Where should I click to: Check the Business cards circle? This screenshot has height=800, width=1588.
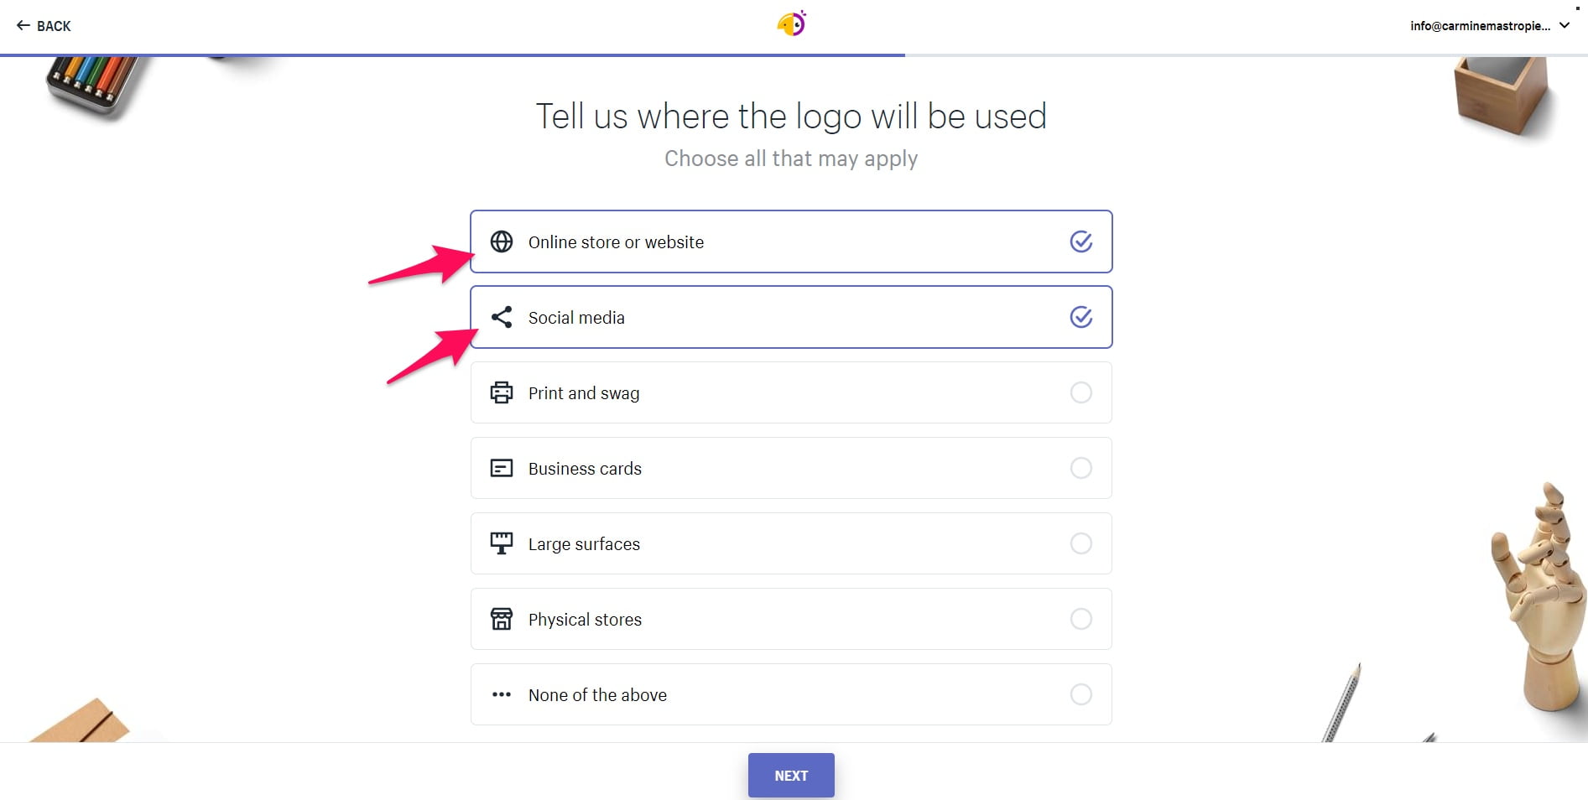point(1081,468)
